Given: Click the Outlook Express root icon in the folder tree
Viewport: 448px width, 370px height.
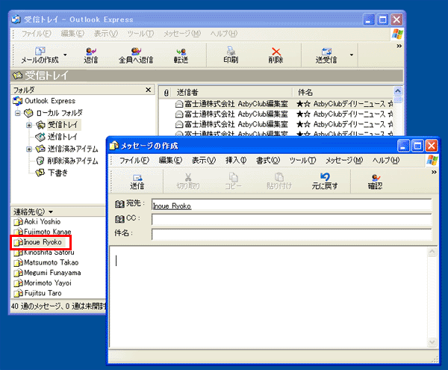Looking at the screenshot, I should 17,101.
